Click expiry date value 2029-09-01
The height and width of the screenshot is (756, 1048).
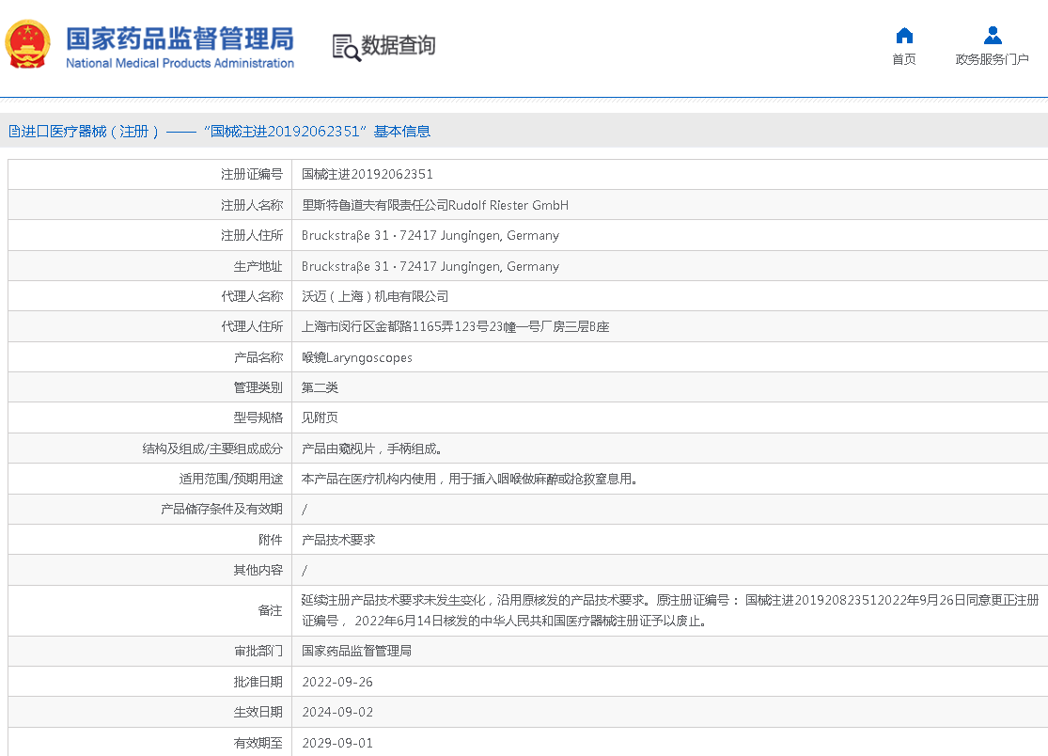point(337,743)
